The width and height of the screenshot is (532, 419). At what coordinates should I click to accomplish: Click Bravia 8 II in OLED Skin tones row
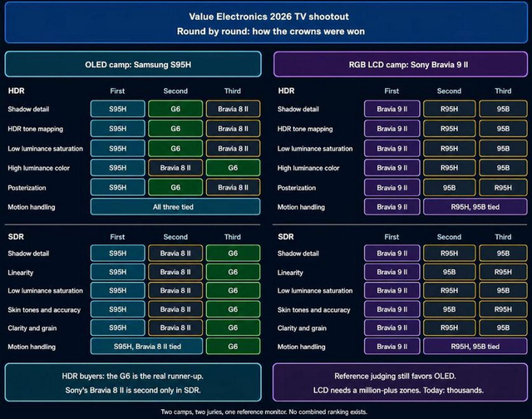pos(175,309)
